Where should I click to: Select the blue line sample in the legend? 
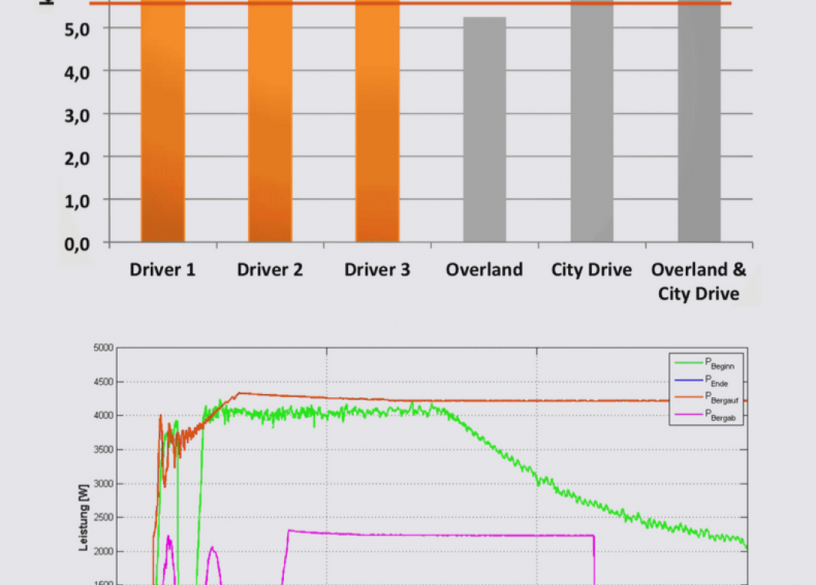click(688, 380)
